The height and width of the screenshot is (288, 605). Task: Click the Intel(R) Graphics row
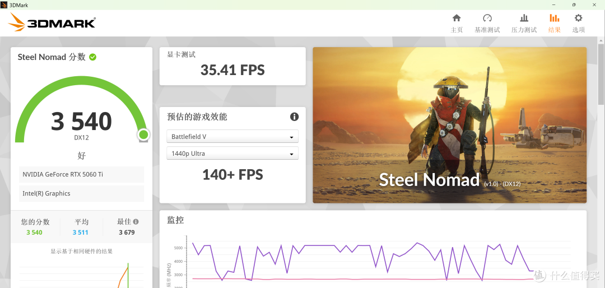pyautogui.click(x=81, y=193)
